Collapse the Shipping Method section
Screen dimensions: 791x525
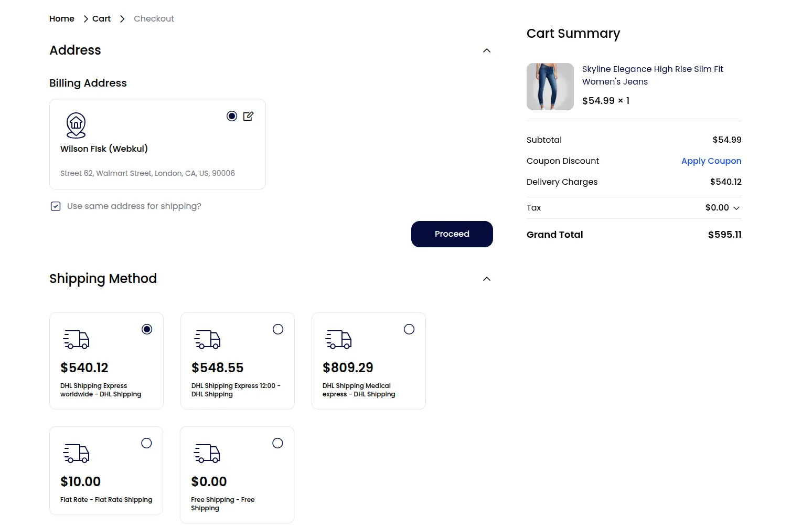point(486,279)
